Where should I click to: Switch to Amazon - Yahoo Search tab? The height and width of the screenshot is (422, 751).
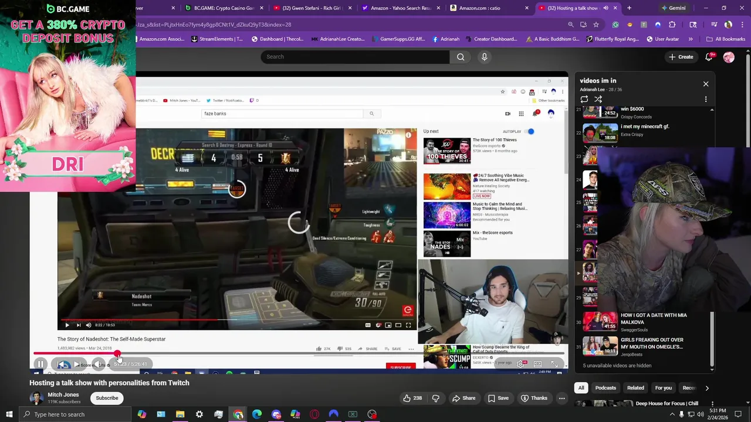pyautogui.click(x=399, y=8)
